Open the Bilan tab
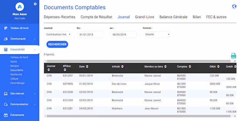The width and height of the screenshot is (240, 121). click(x=197, y=17)
